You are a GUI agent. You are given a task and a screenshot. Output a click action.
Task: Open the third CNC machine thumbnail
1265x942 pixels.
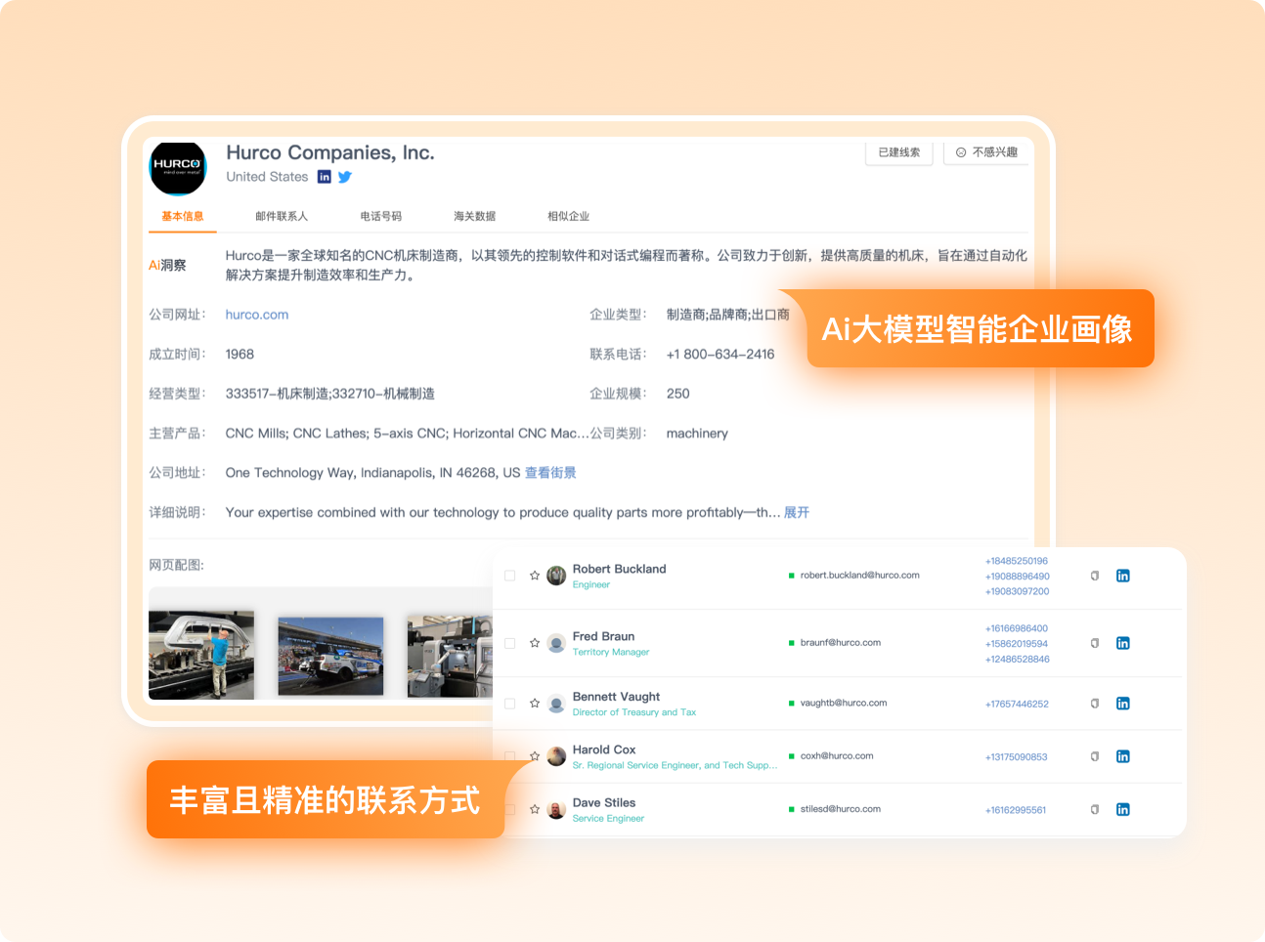(450, 656)
